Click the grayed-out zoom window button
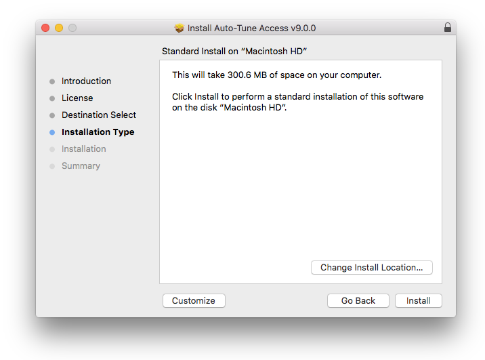 pos(72,28)
